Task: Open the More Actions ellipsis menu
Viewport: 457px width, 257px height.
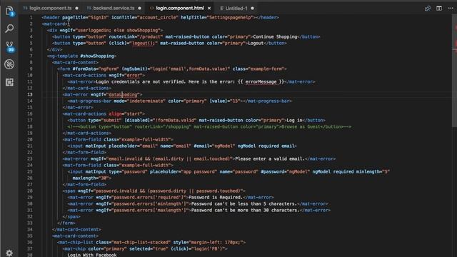Action: point(451,8)
